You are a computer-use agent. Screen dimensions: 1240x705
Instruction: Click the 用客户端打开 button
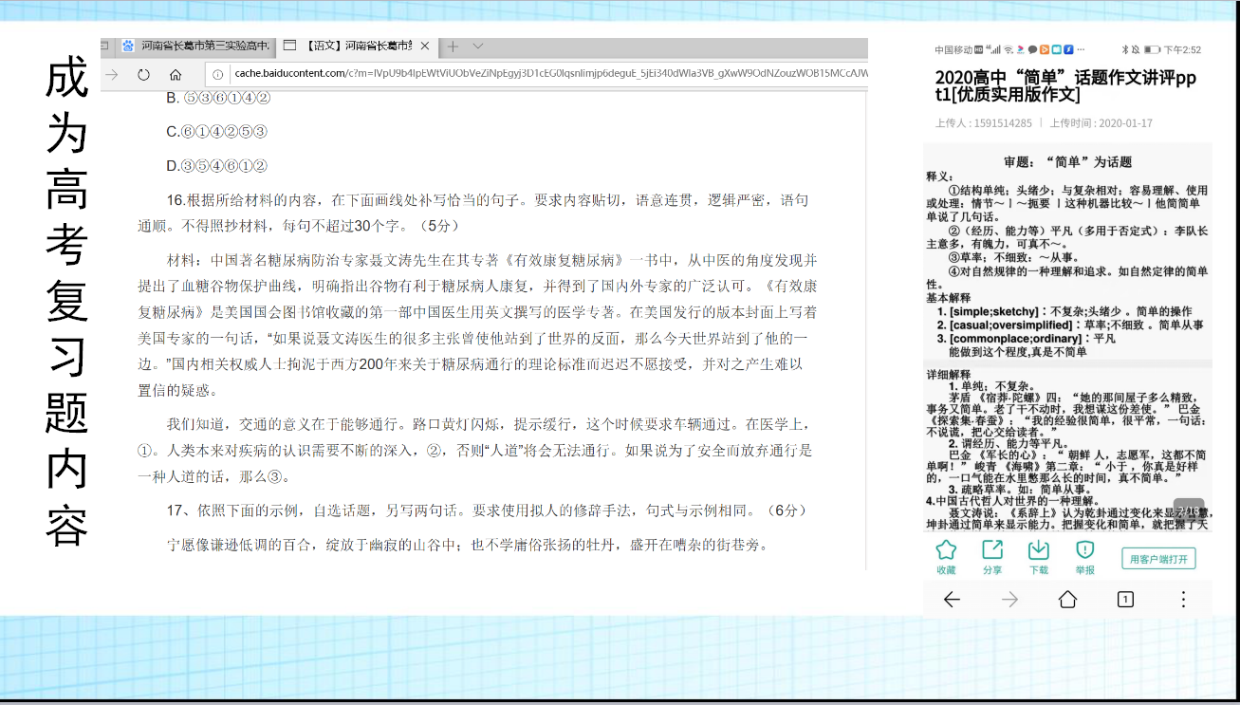[x=1157, y=559]
